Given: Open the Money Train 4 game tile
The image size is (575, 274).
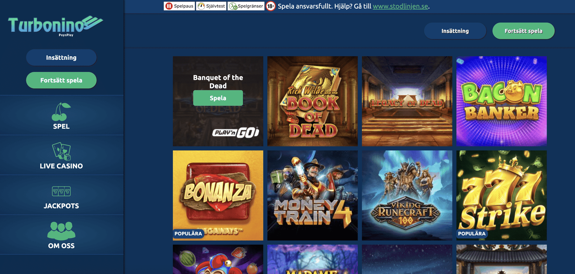Looking at the screenshot, I should pyautogui.click(x=313, y=195).
